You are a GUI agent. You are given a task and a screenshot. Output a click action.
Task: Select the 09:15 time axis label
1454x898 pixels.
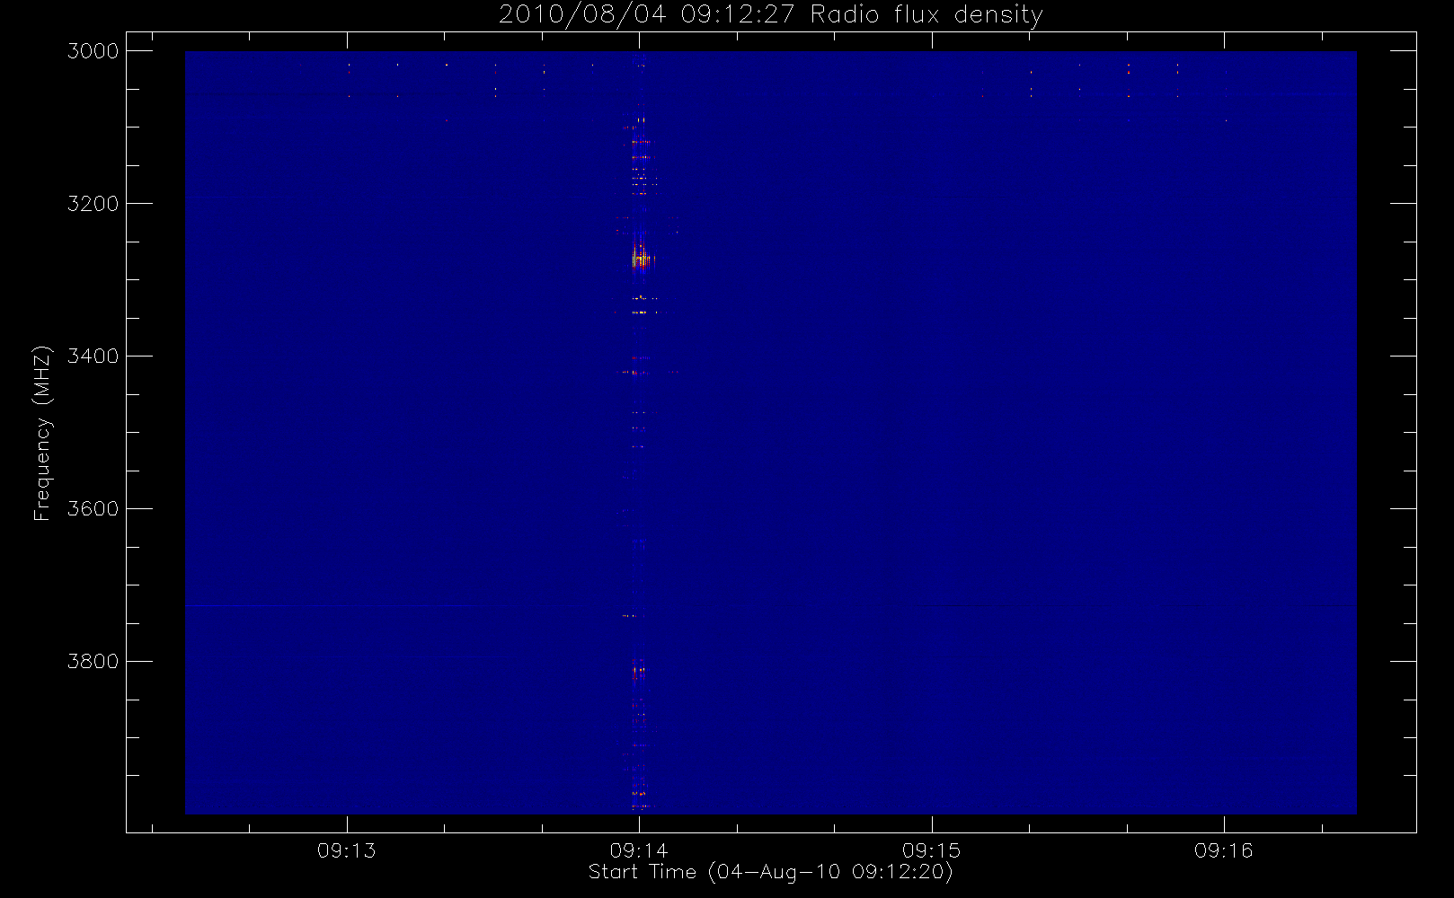pyautogui.click(x=932, y=850)
